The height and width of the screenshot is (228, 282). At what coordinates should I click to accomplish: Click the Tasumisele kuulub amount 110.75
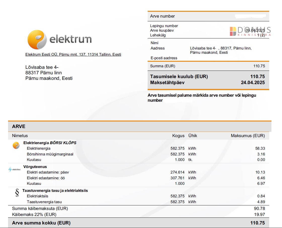(x=257, y=77)
